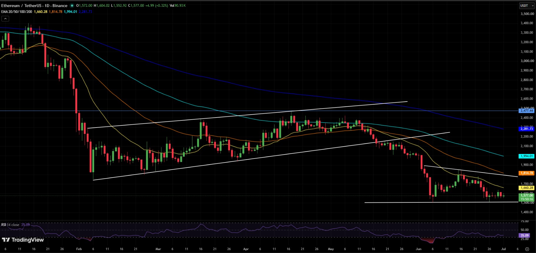Click the yellow EMA value 1,660.28 in legend
The image size is (536, 253).
pos(41,12)
